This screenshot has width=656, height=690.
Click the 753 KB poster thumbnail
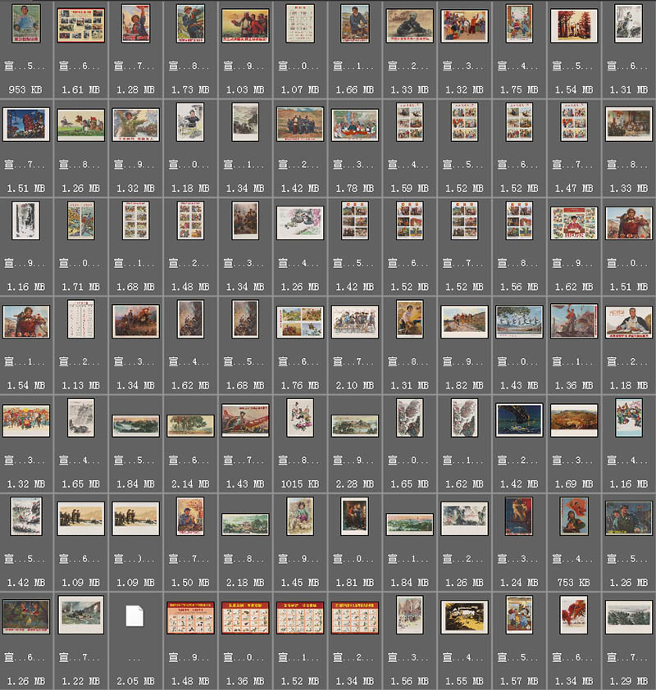tap(573, 516)
